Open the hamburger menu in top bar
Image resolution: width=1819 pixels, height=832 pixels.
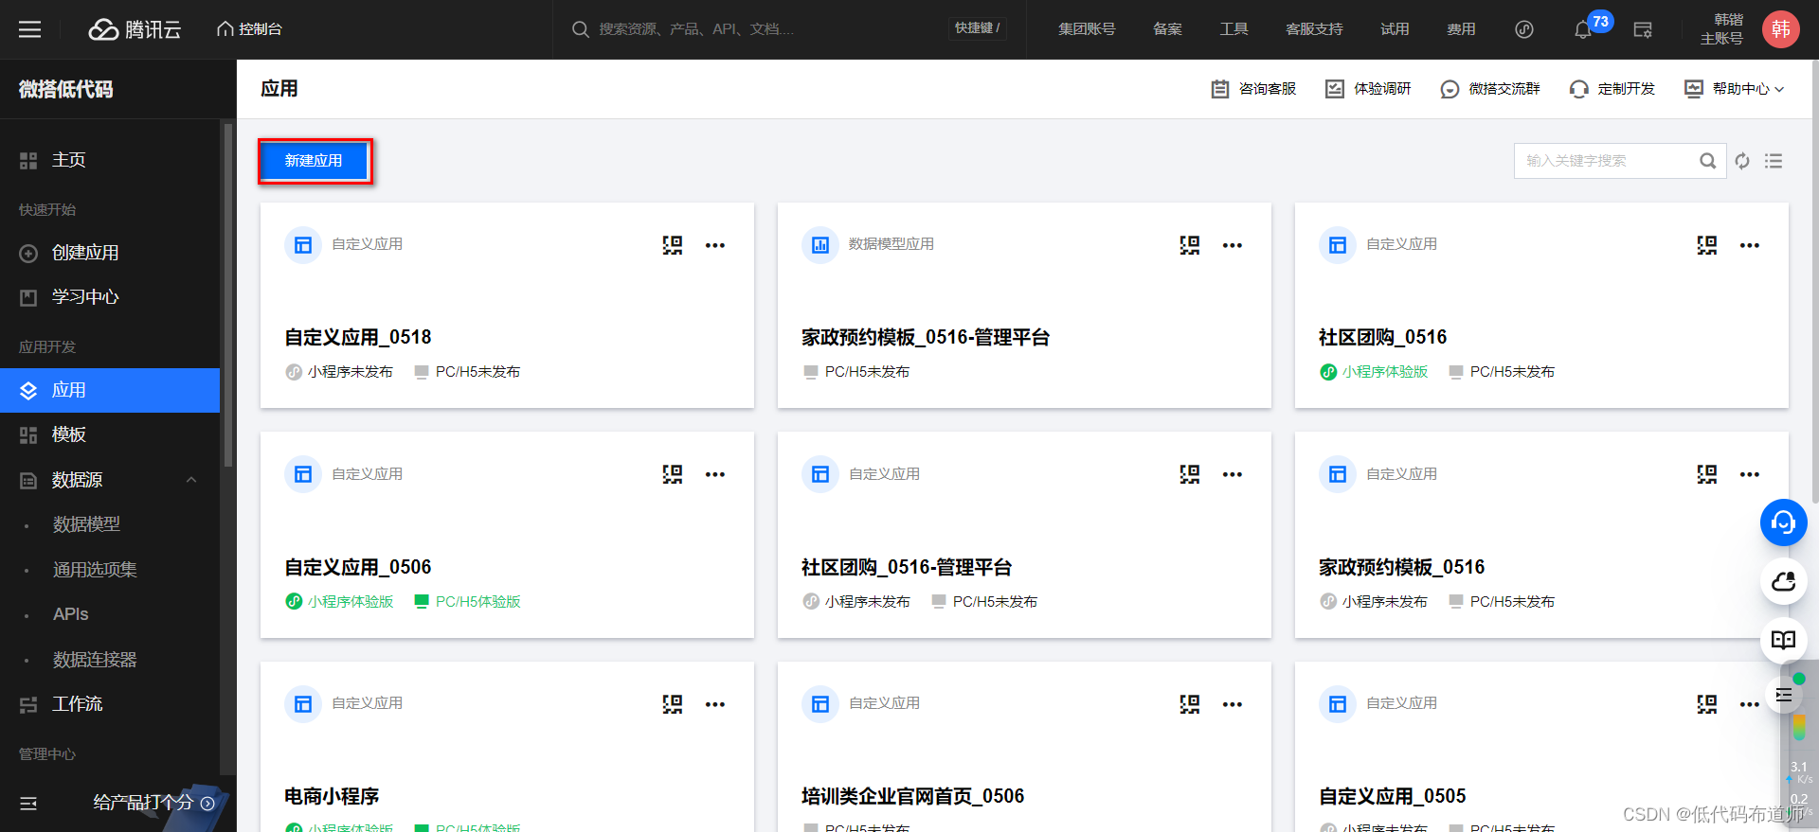coord(29,29)
